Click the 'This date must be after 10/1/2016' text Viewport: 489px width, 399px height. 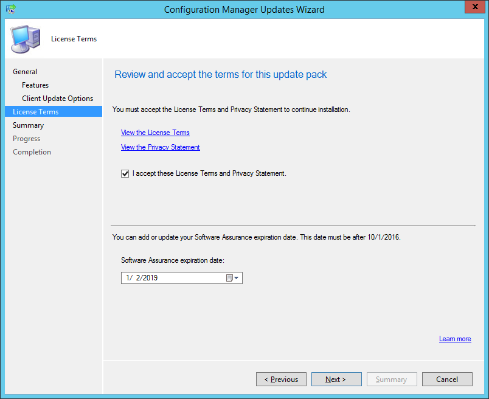pyautogui.click(x=350, y=237)
